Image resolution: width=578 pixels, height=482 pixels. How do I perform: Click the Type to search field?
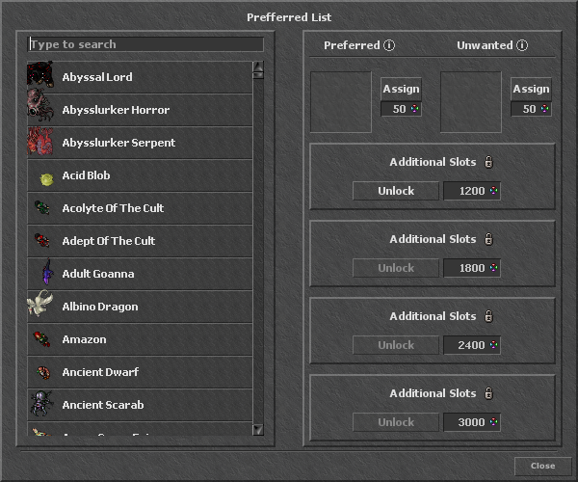coord(145,44)
